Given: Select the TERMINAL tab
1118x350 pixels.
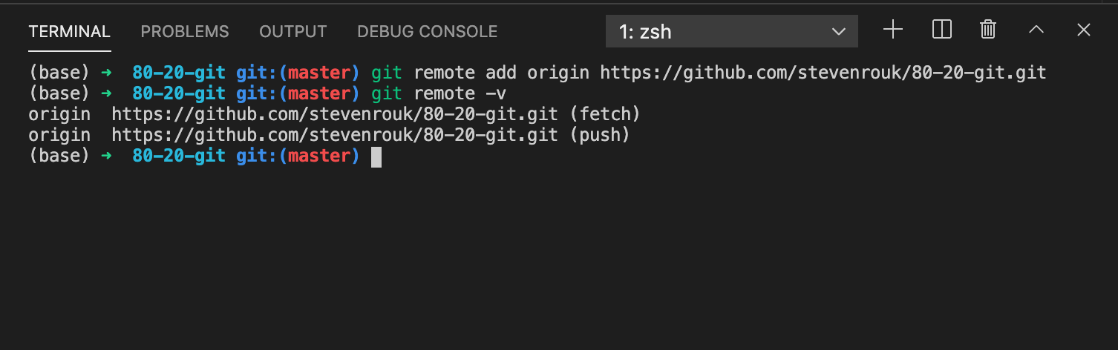Looking at the screenshot, I should (x=70, y=32).
